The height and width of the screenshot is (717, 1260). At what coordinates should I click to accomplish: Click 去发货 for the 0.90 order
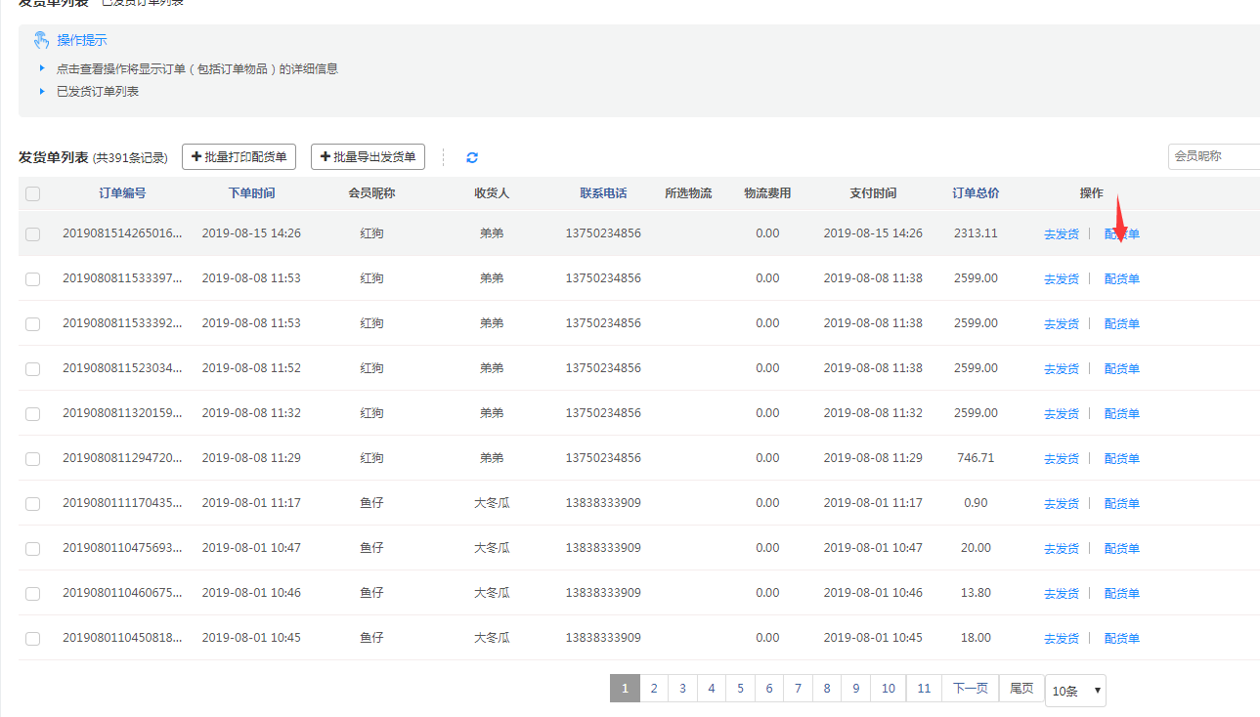pos(1061,504)
